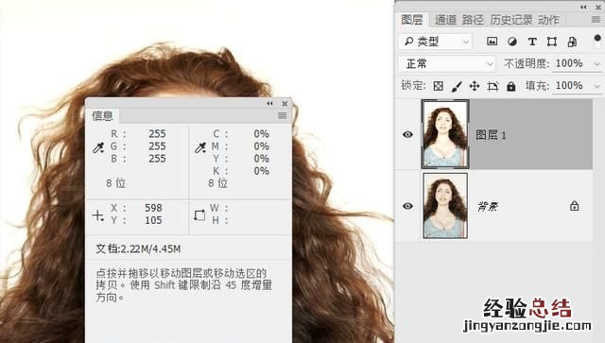605x343 pixels.
Task: Select the 背景 layer thumbnail
Action: point(445,206)
